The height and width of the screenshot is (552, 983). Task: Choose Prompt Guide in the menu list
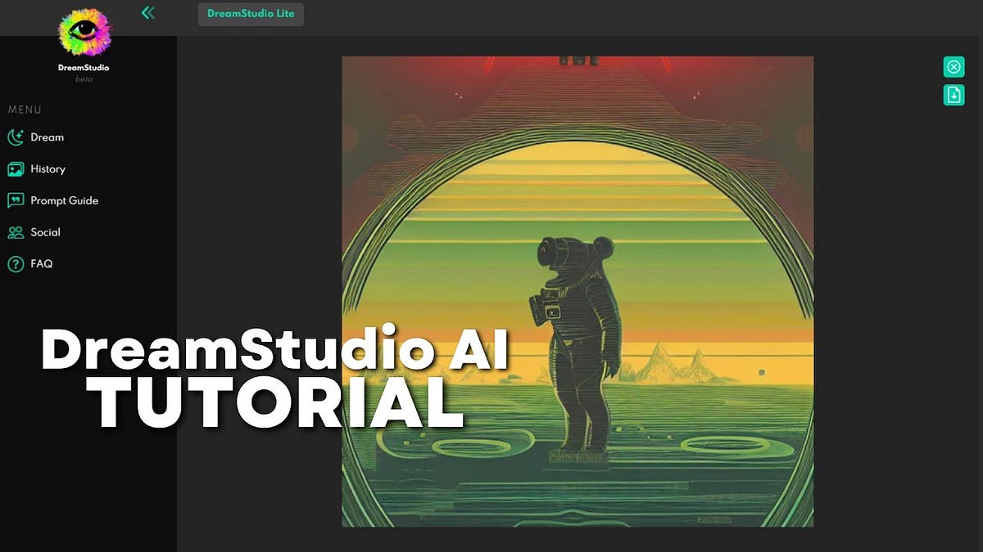(x=63, y=200)
